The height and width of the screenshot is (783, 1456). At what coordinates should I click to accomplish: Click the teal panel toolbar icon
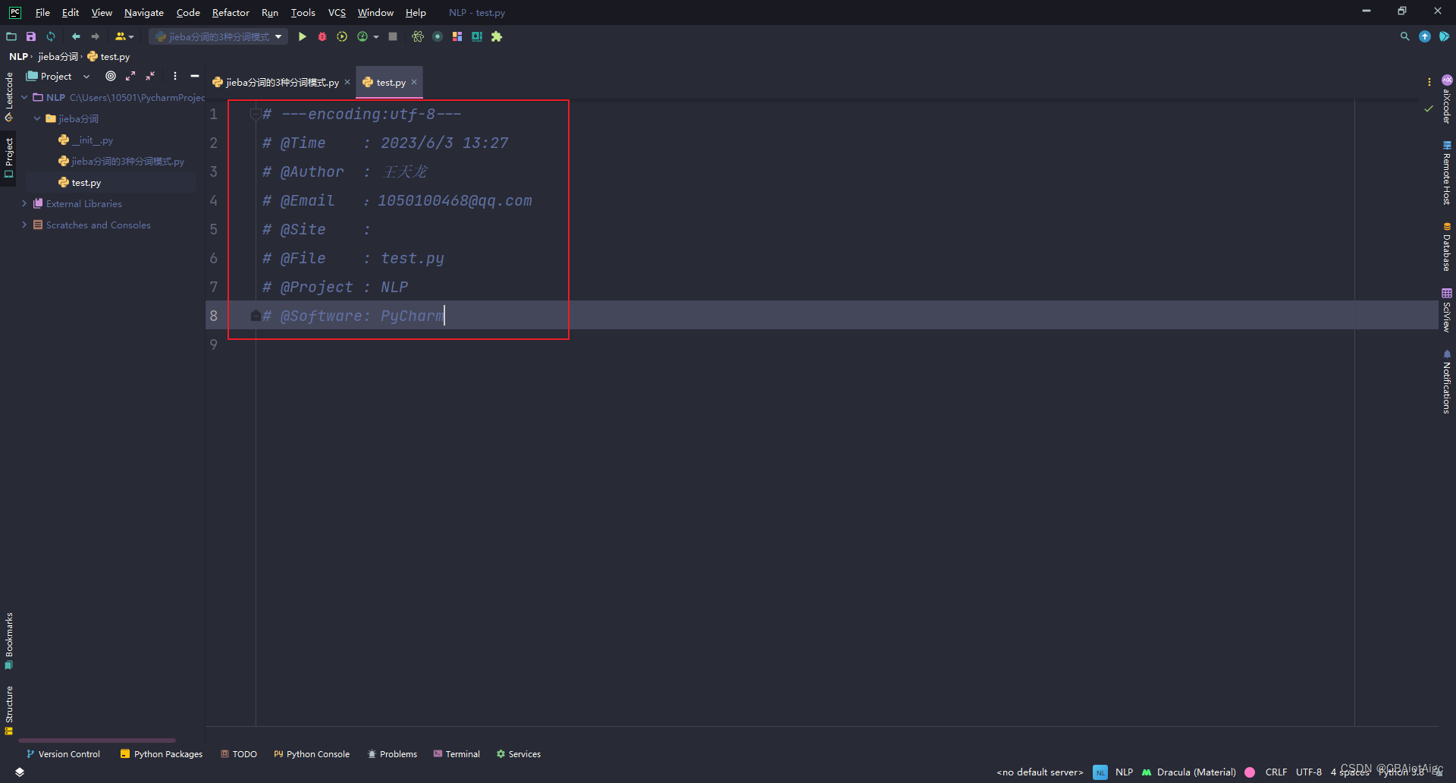click(x=477, y=36)
